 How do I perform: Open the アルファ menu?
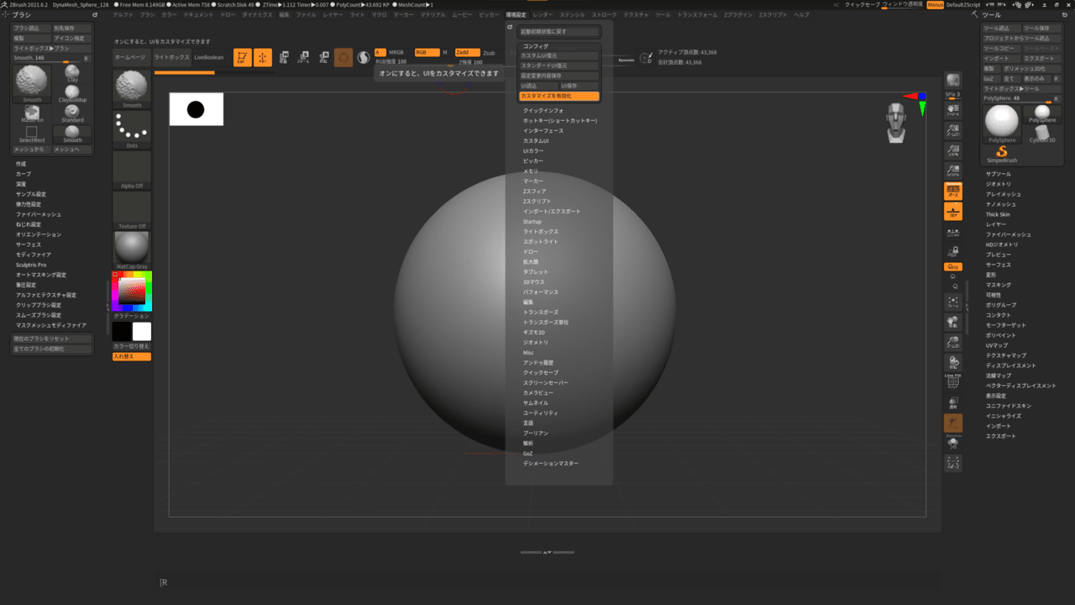point(123,15)
